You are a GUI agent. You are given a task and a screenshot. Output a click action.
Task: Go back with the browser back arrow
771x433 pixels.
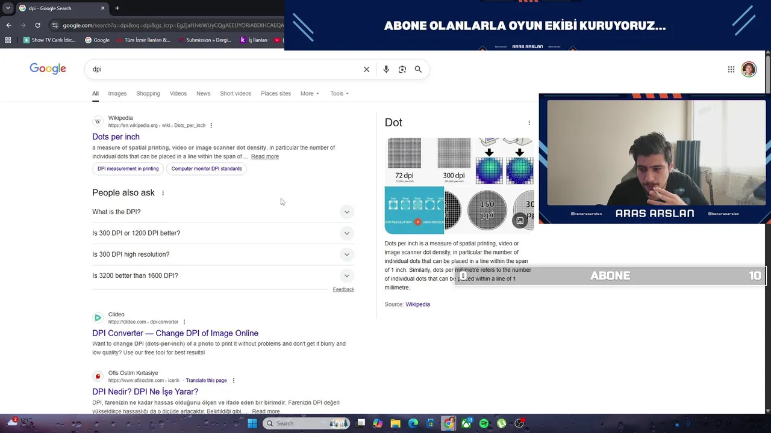click(x=8, y=25)
